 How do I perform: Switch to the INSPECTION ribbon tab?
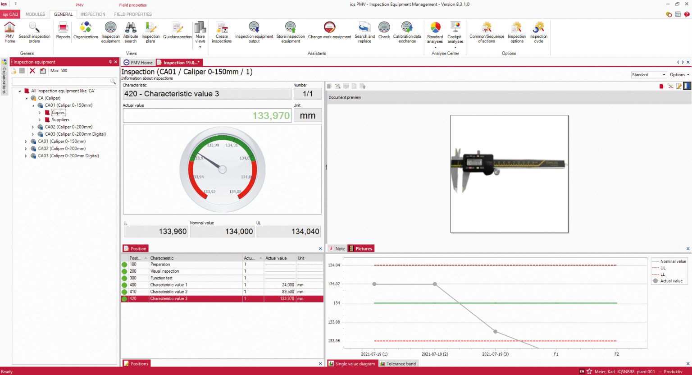point(93,14)
